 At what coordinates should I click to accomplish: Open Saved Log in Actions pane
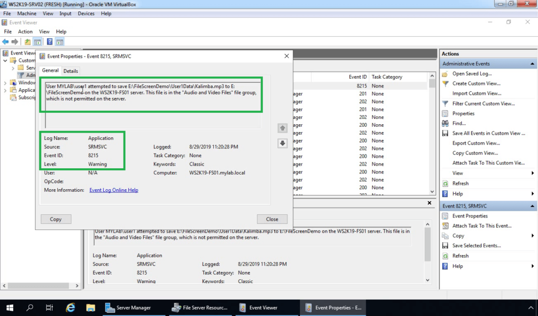coord(472,73)
